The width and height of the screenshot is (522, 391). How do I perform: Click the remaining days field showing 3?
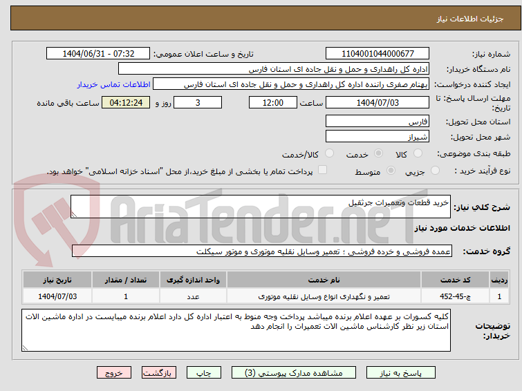click(x=198, y=102)
